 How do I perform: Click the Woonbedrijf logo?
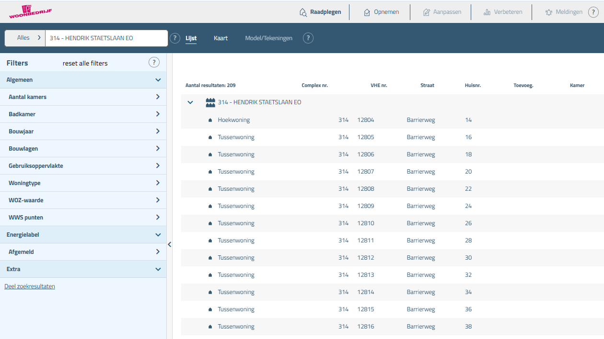click(30, 12)
